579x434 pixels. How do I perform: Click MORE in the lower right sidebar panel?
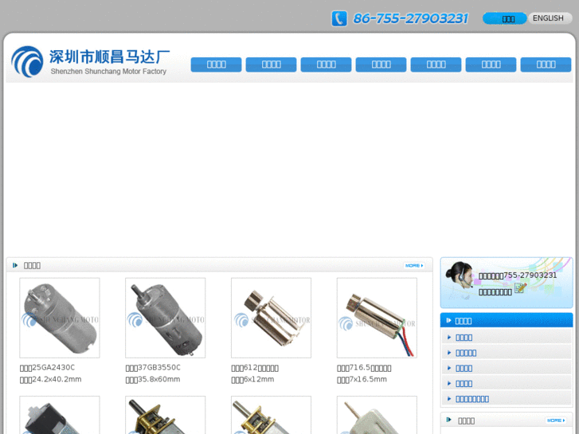pyautogui.click(x=556, y=420)
